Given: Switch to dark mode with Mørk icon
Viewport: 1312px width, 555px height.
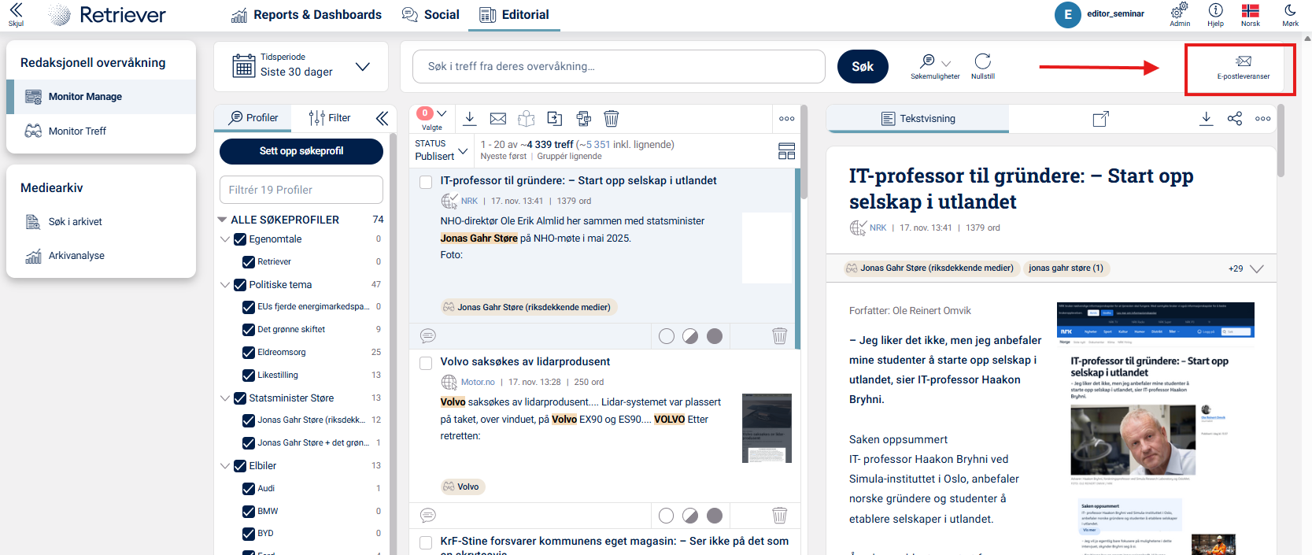Looking at the screenshot, I should (x=1290, y=14).
